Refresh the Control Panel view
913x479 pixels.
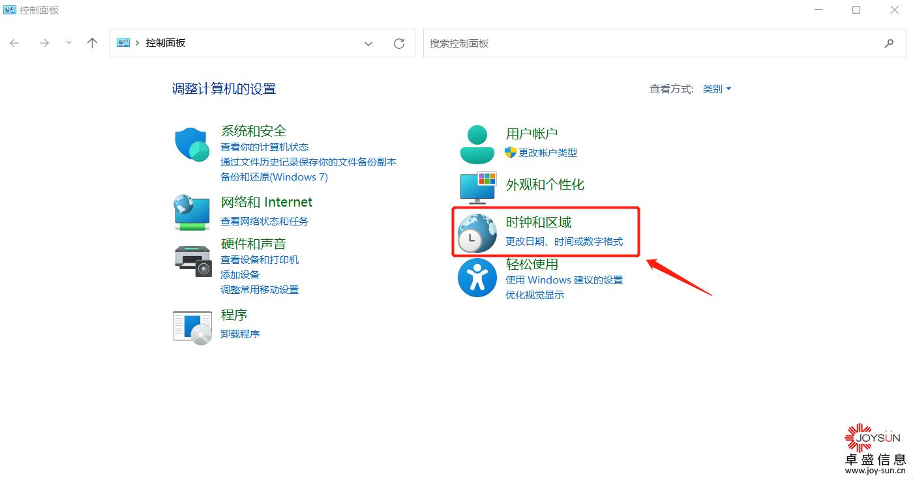click(x=399, y=43)
